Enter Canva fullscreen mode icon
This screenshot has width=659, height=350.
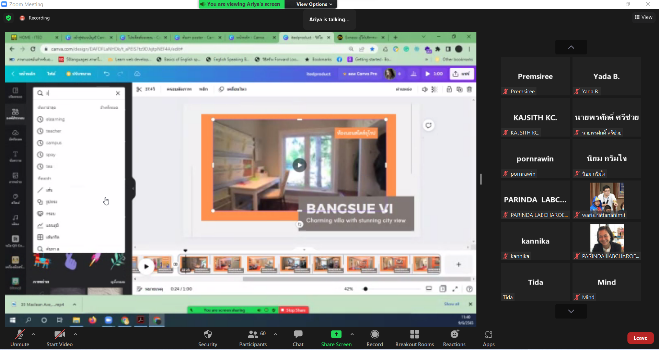[x=455, y=289]
